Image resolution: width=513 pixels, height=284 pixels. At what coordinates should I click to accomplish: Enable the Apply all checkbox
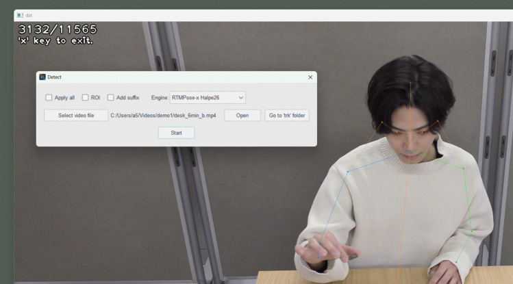click(49, 97)
